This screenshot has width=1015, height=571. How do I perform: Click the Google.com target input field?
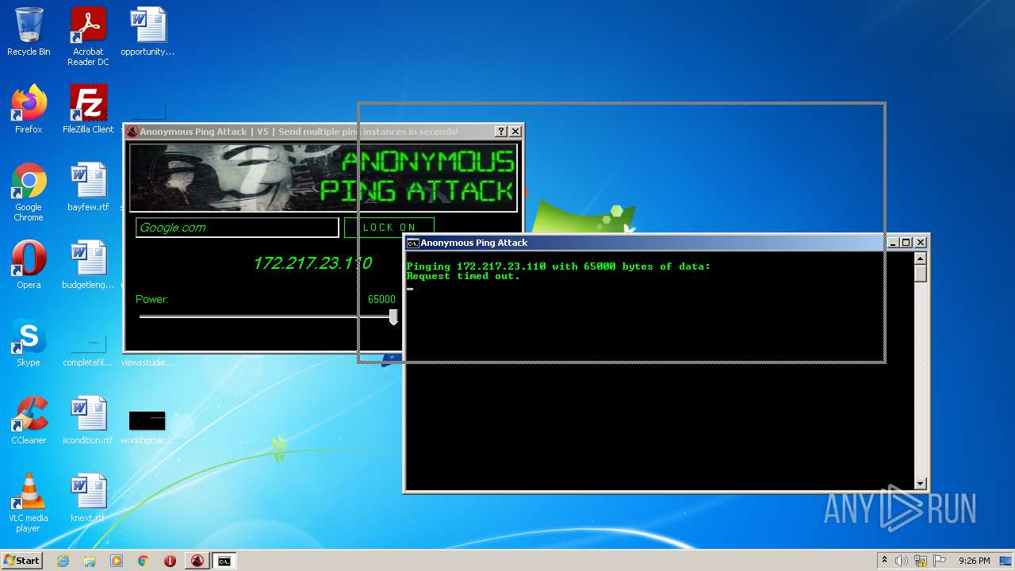237,228
